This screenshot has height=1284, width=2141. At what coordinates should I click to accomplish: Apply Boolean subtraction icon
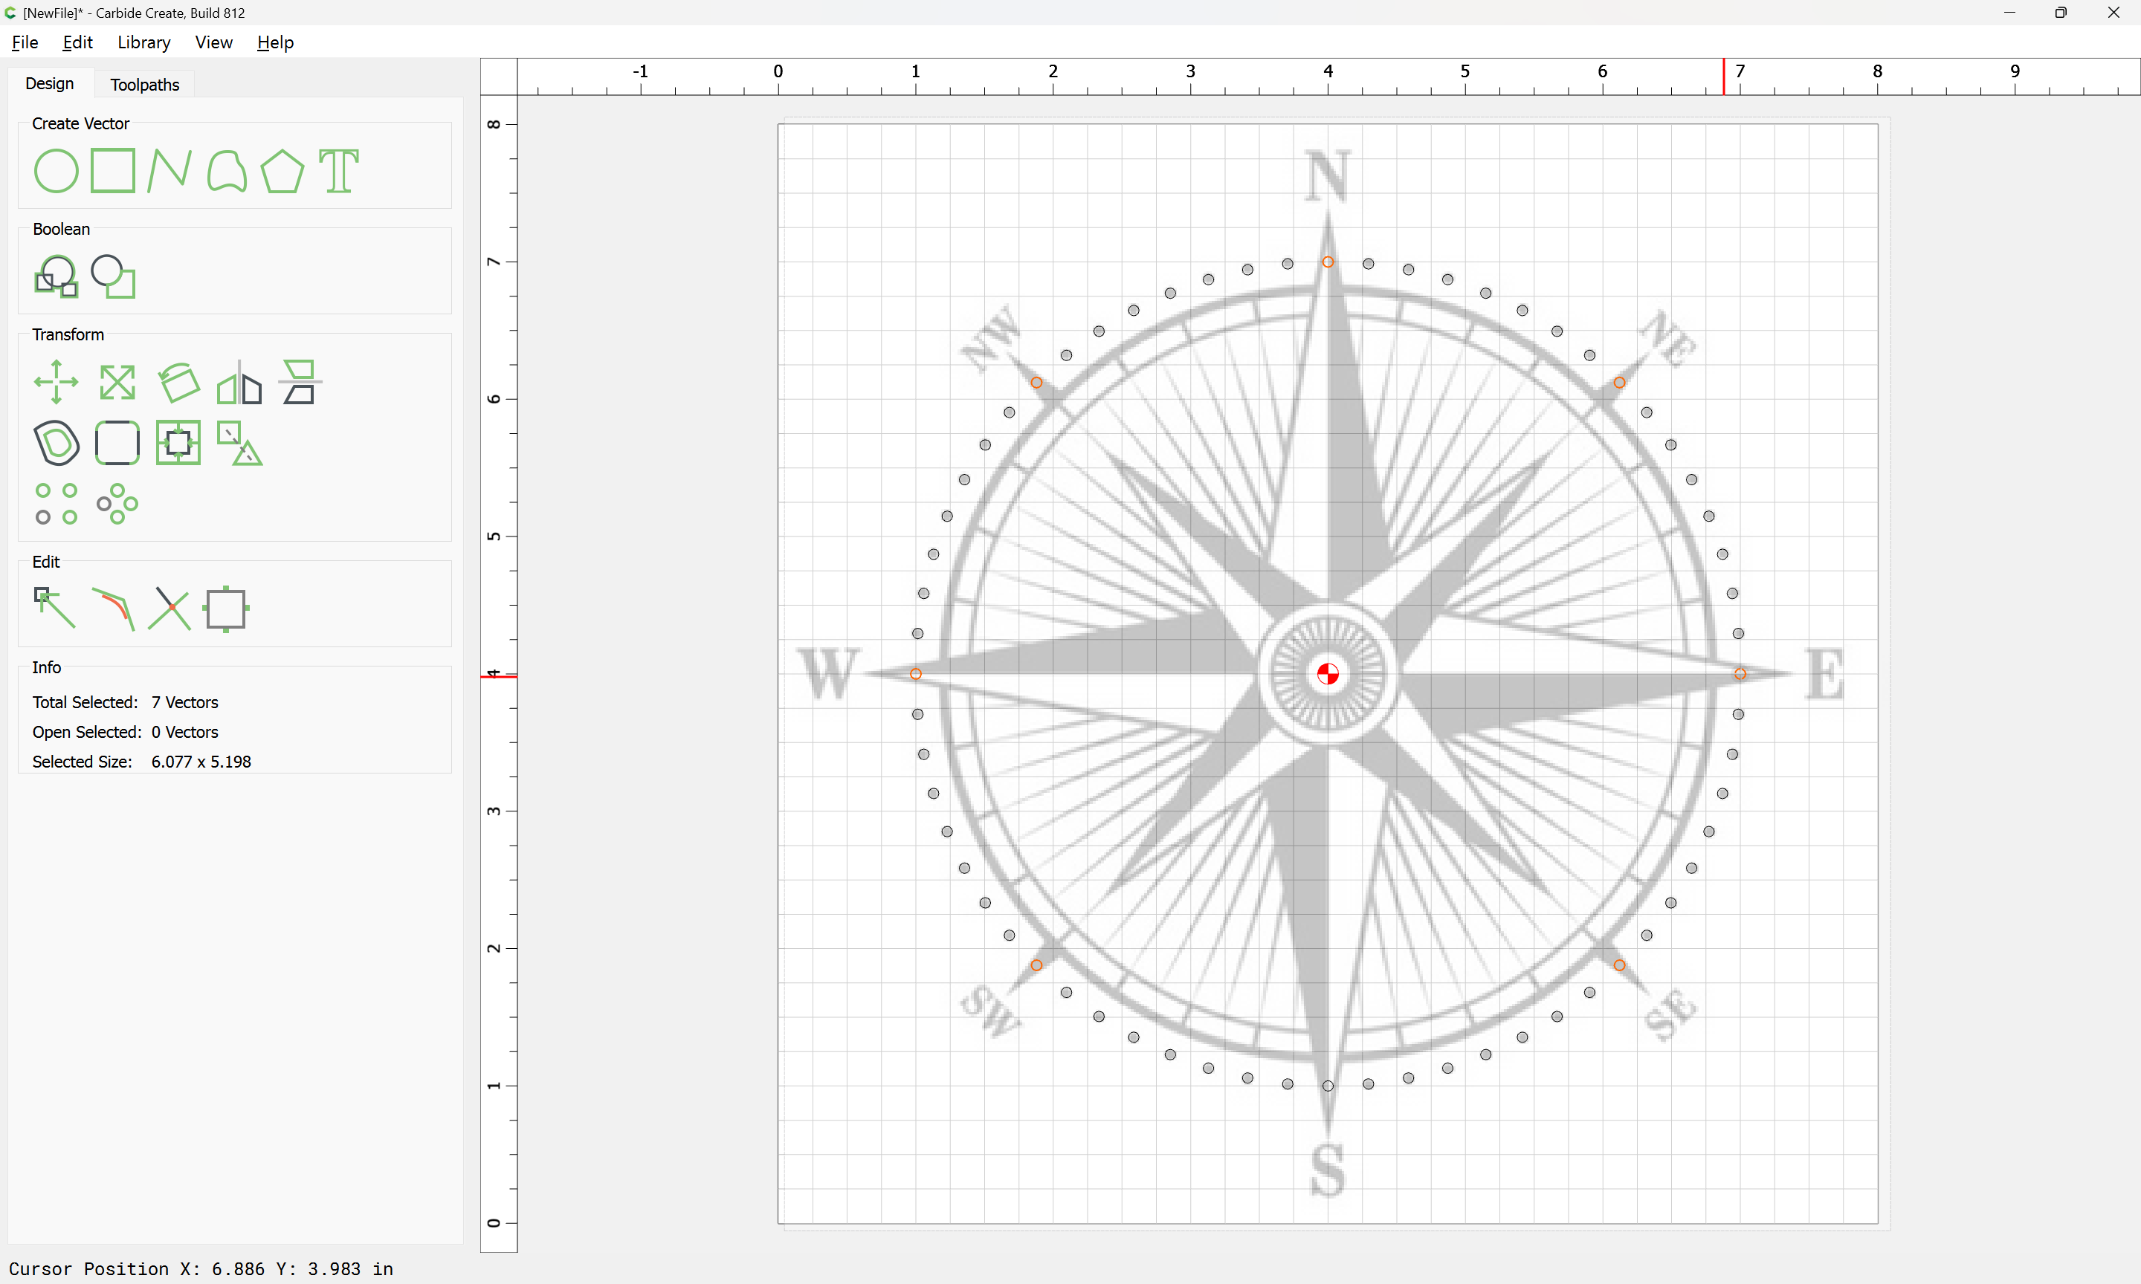113,277
